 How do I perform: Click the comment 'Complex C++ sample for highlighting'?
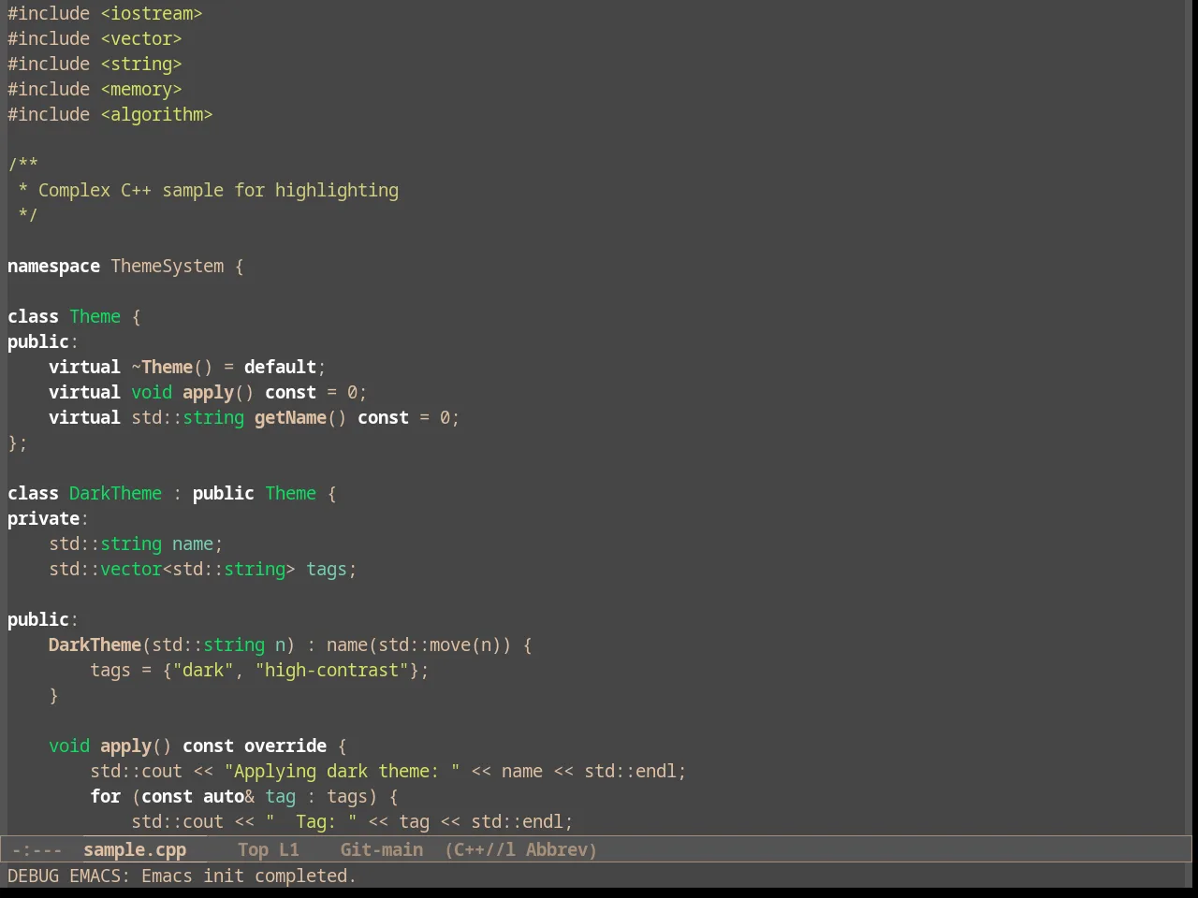point(218,190)
